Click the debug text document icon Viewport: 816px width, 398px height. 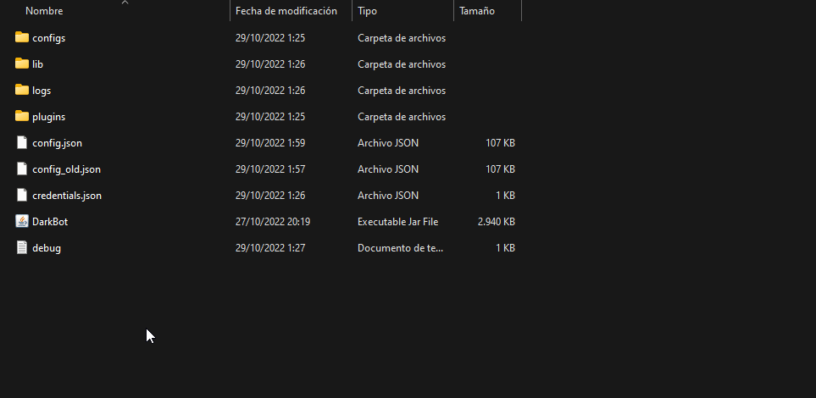(x=22, y=247)
